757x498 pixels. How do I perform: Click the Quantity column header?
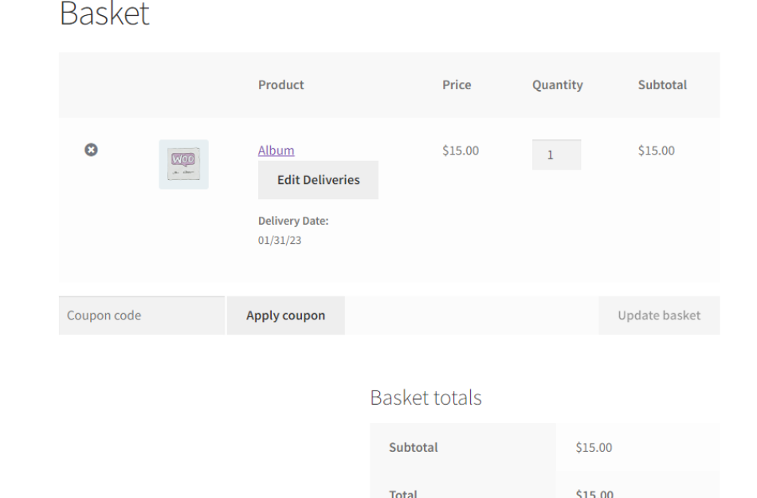557,84
